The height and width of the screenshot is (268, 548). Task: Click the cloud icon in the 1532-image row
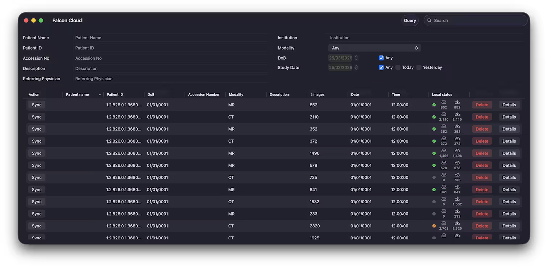point(457,199)
